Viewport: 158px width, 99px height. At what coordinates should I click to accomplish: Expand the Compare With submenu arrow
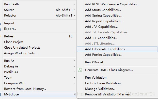point(74,83)
